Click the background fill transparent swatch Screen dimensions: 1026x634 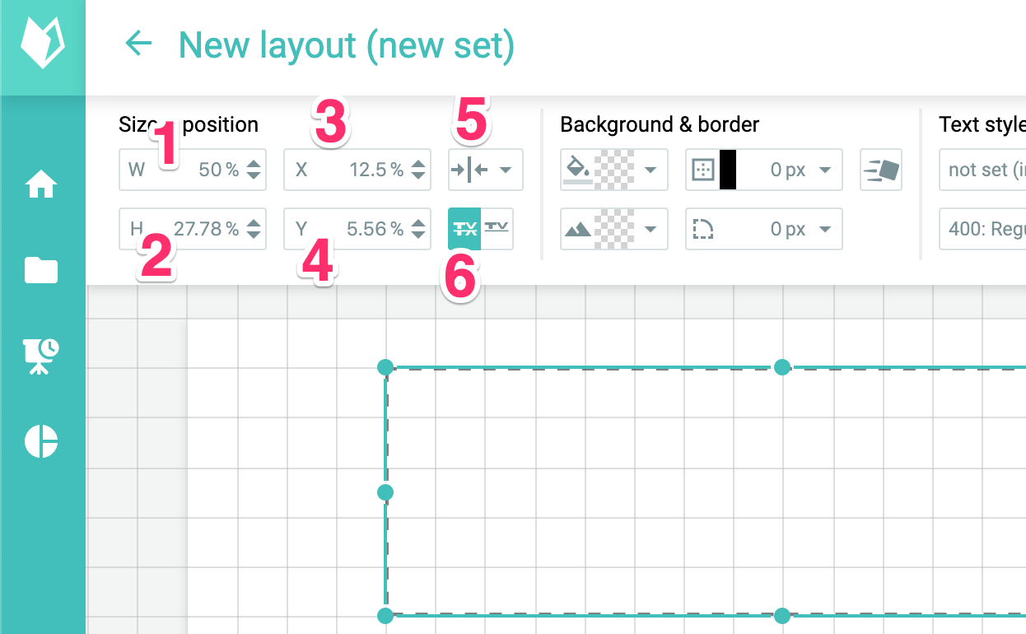[613, 170]
